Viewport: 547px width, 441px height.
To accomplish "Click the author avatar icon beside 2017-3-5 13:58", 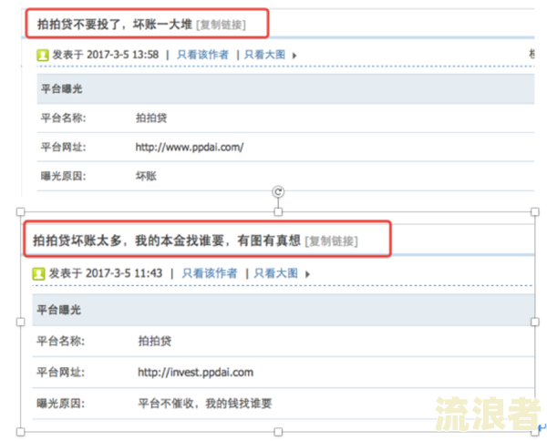I will tap(43, 55).
